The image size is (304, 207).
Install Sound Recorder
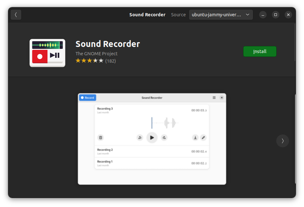pyautogui.click(x=260, y=51)
